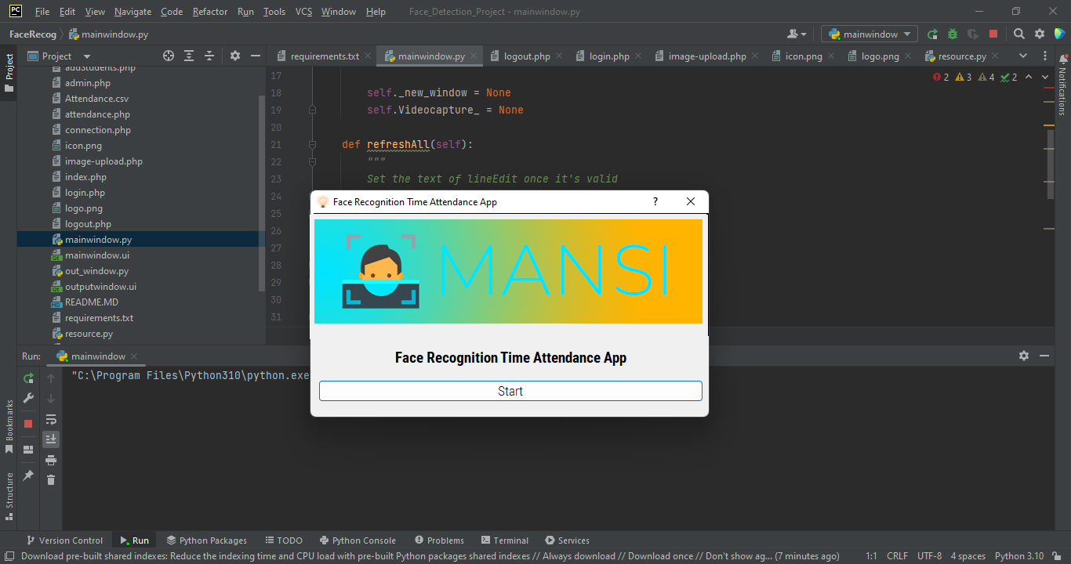Open IDE settings gear in top toolbar
This screenshot has width=1071, height=564.
click(1040, 34)
